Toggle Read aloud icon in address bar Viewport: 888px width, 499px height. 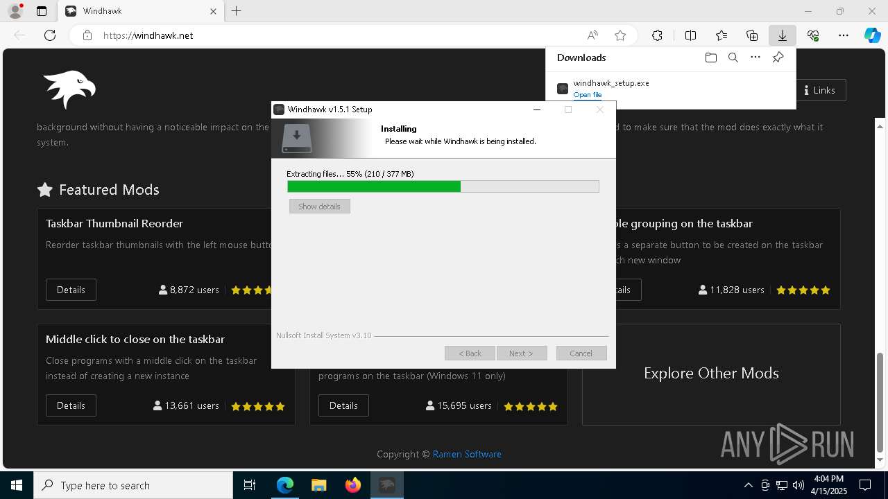tap(592, 35)
